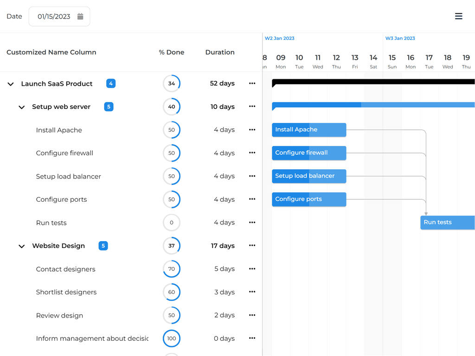Click the 34 percent progress circle
The image size is (475, 356).
172,83
